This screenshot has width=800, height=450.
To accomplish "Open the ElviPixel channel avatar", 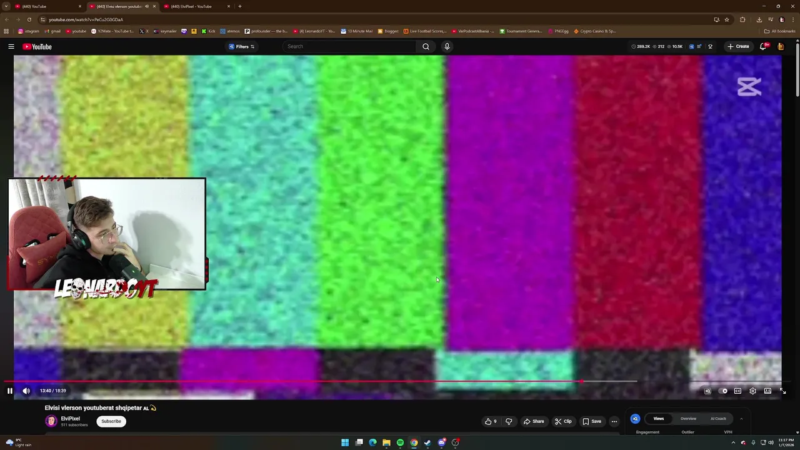I will (x=51, y=421).
